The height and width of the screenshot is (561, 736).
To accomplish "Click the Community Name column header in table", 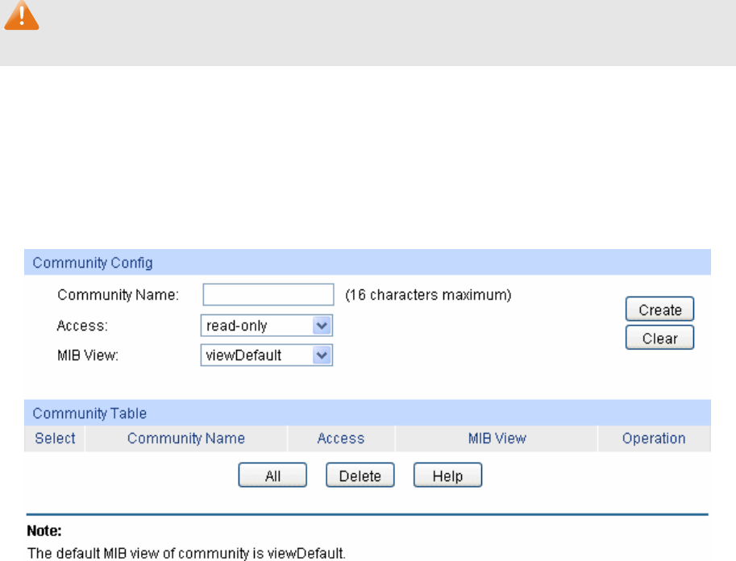I will [x=186, y=438].
